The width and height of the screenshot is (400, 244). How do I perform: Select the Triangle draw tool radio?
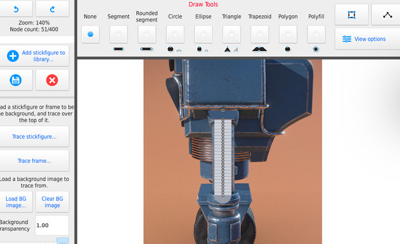231,34
